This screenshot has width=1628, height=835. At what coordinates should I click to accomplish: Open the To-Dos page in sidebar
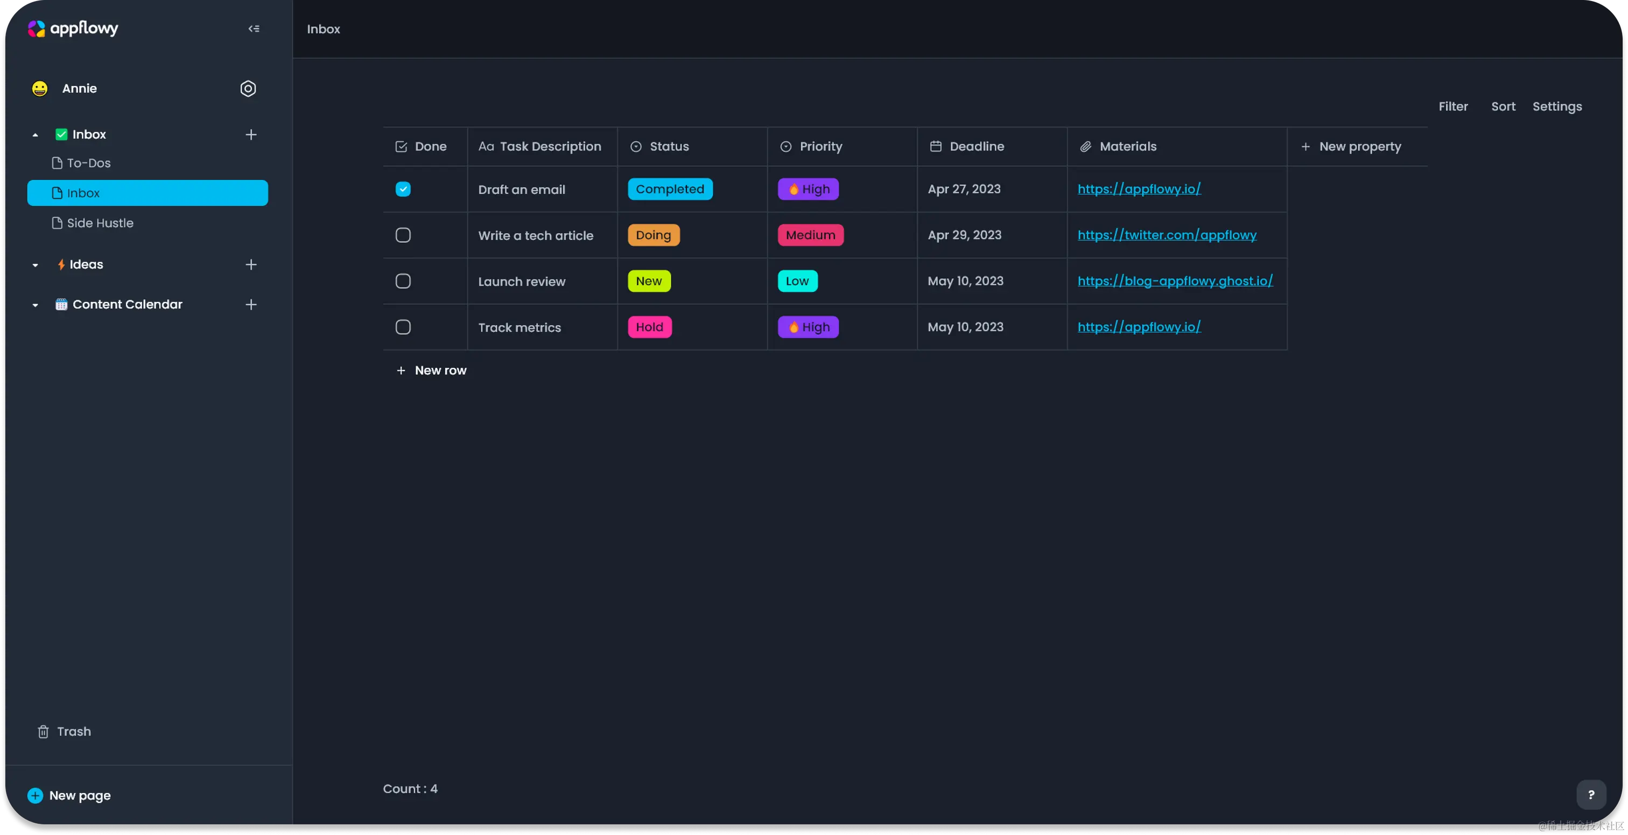click(x=88, y=163)
